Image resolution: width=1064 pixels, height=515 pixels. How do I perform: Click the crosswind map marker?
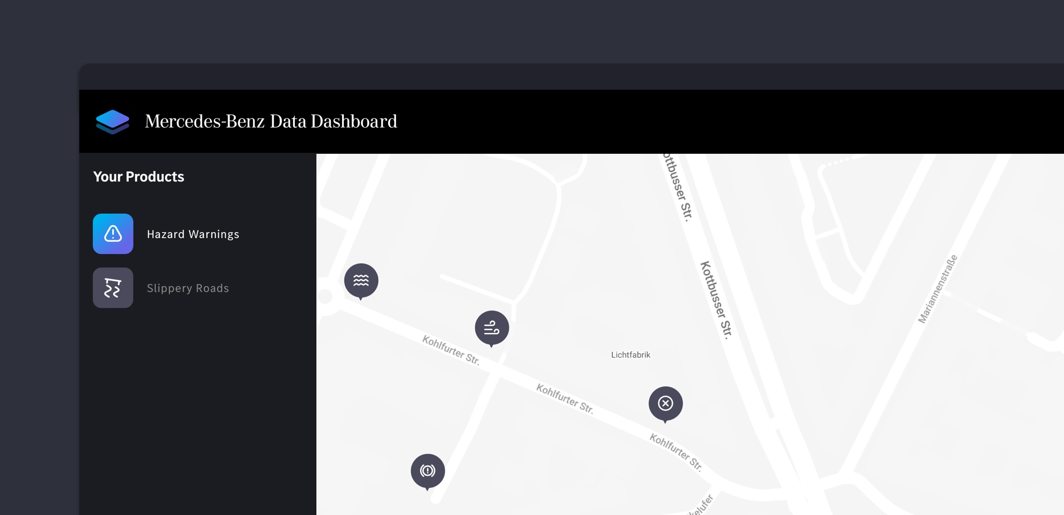click(x=492, y=329)
